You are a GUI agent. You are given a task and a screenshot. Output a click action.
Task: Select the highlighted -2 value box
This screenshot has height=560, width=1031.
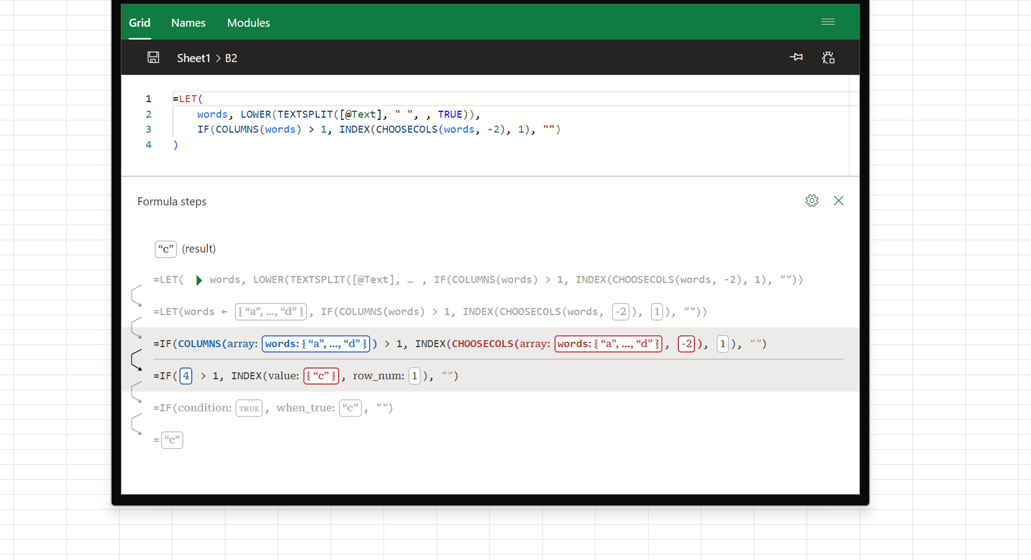pos(687,344)
